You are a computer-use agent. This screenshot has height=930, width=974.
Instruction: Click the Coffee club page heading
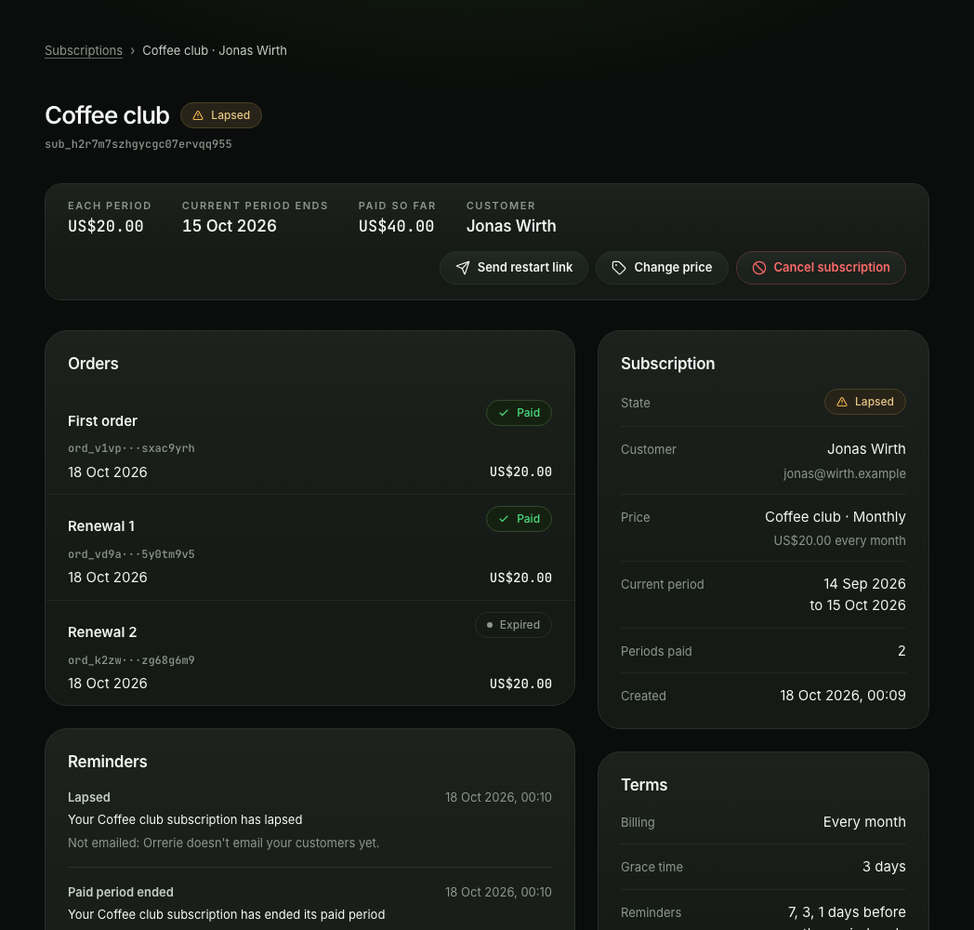[x=107, y=115]
